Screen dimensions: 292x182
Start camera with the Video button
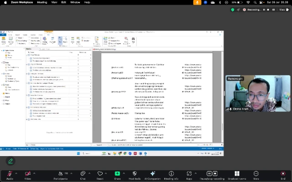click(28, 175)
